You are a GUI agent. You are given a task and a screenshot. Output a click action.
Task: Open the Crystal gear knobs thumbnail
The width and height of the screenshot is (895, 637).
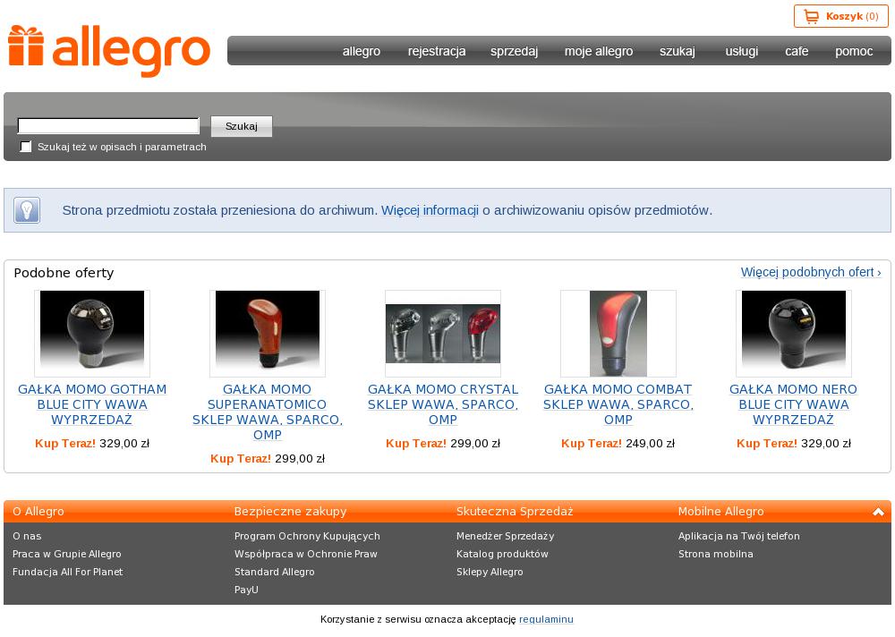[x=443, y=334]
